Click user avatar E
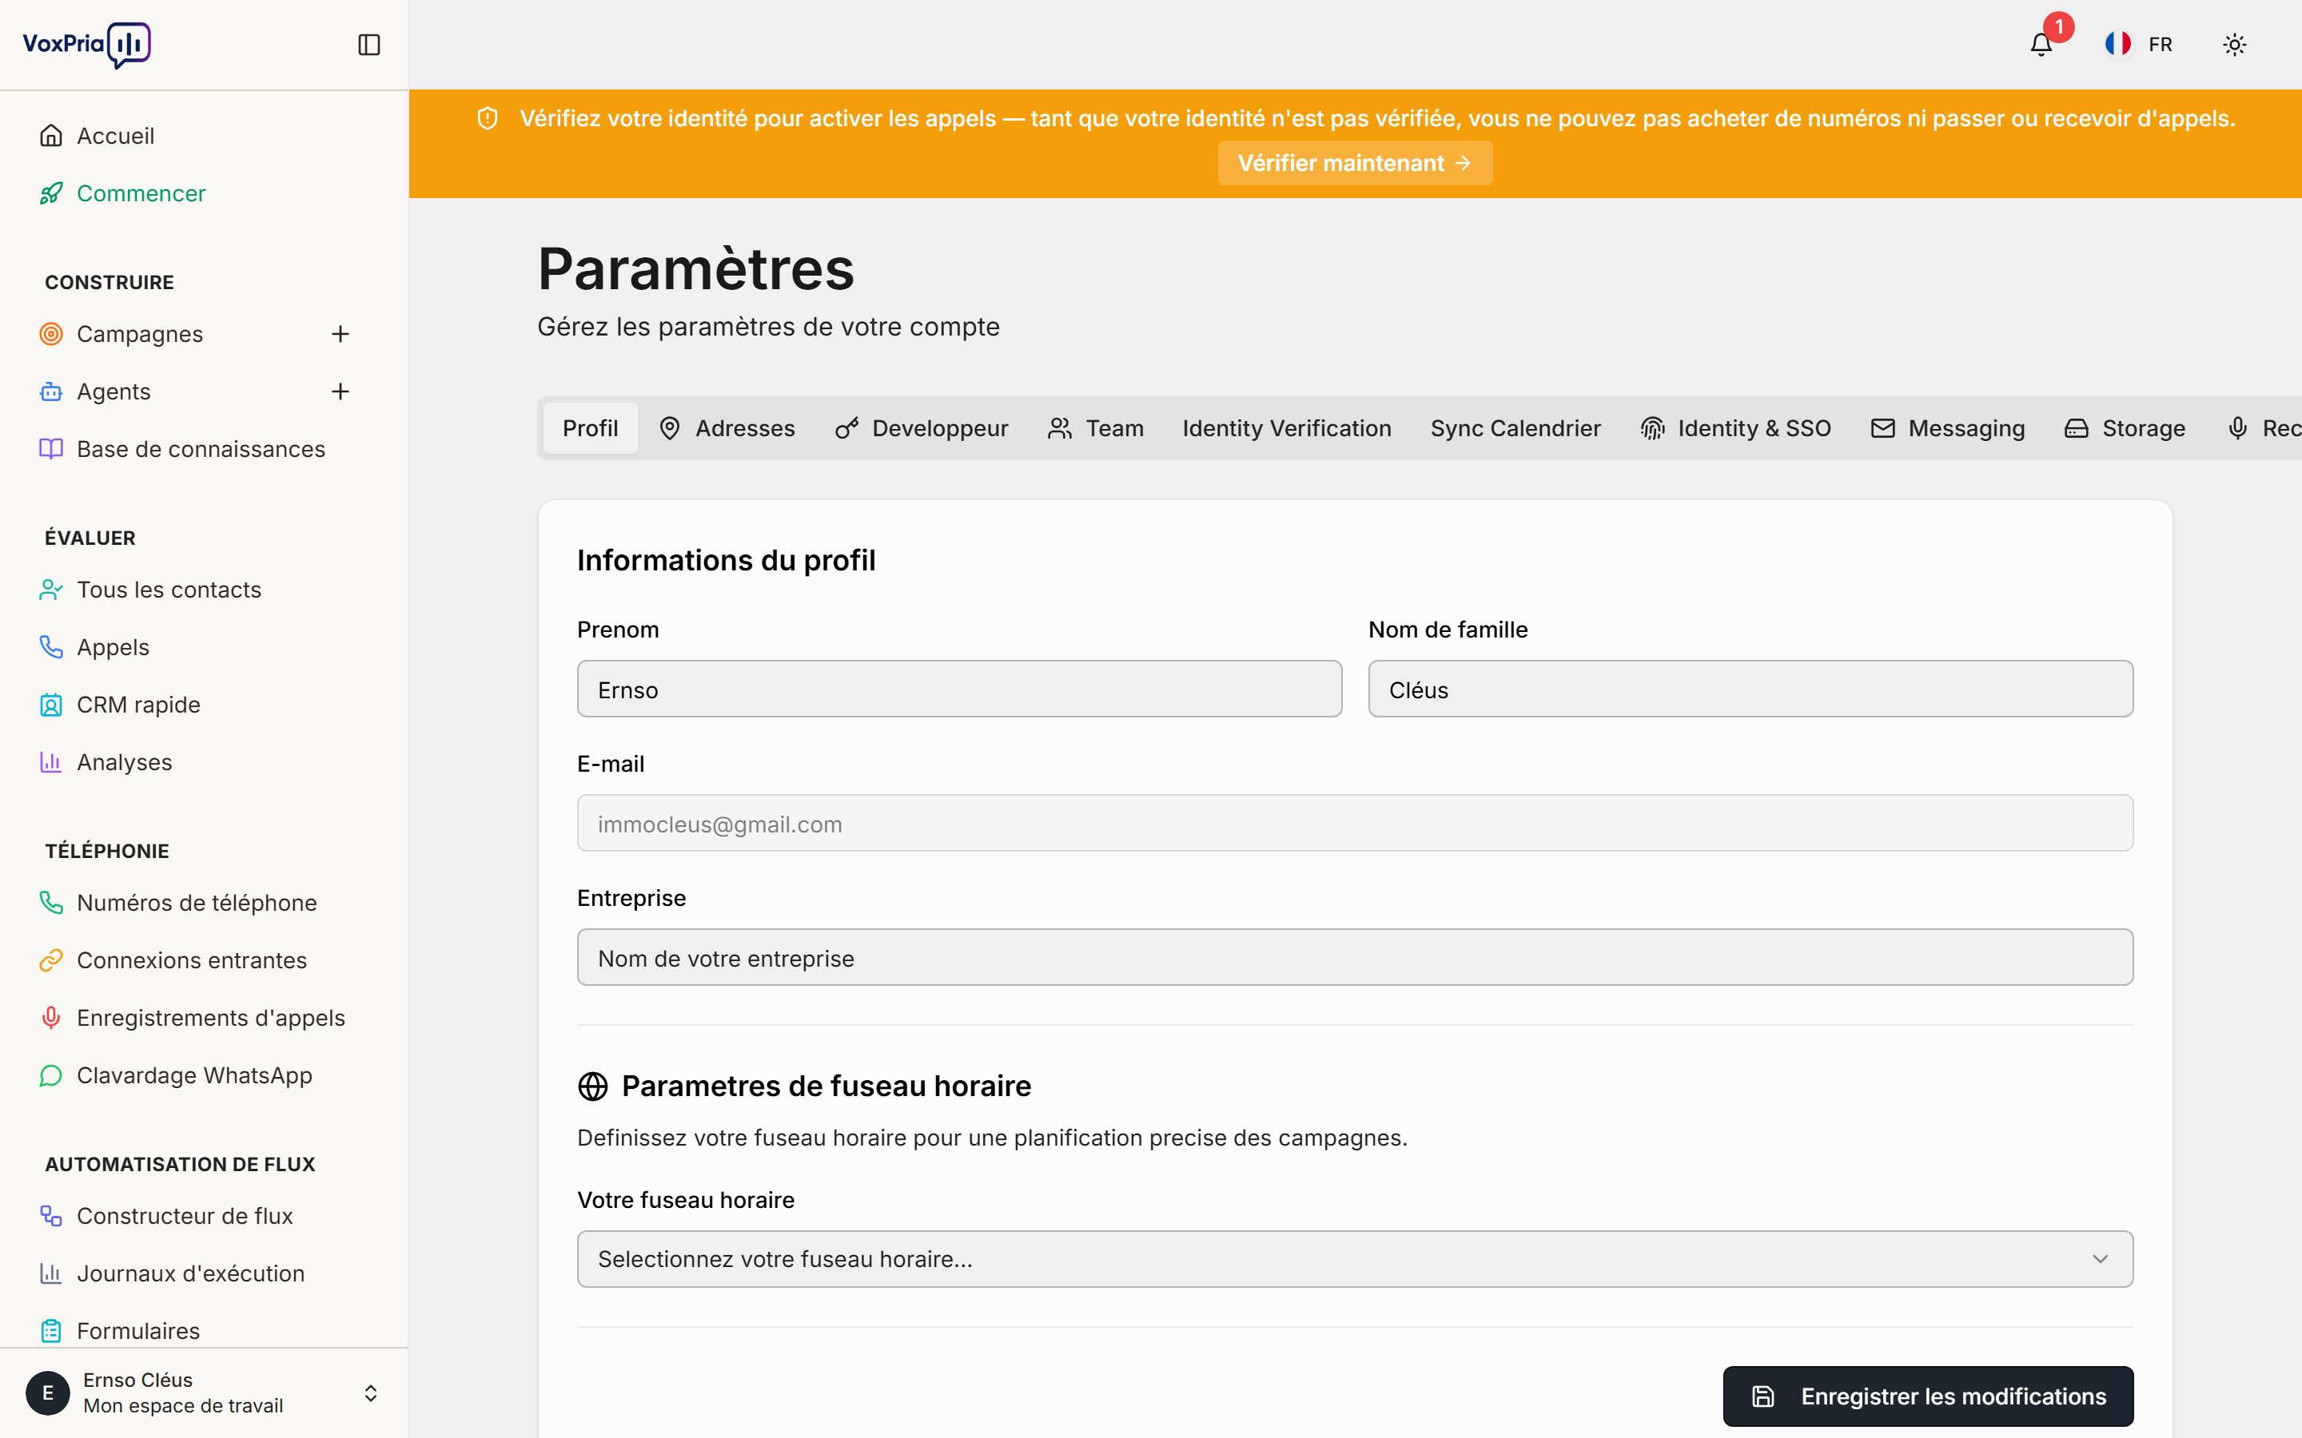 (x=48, y=1393)
